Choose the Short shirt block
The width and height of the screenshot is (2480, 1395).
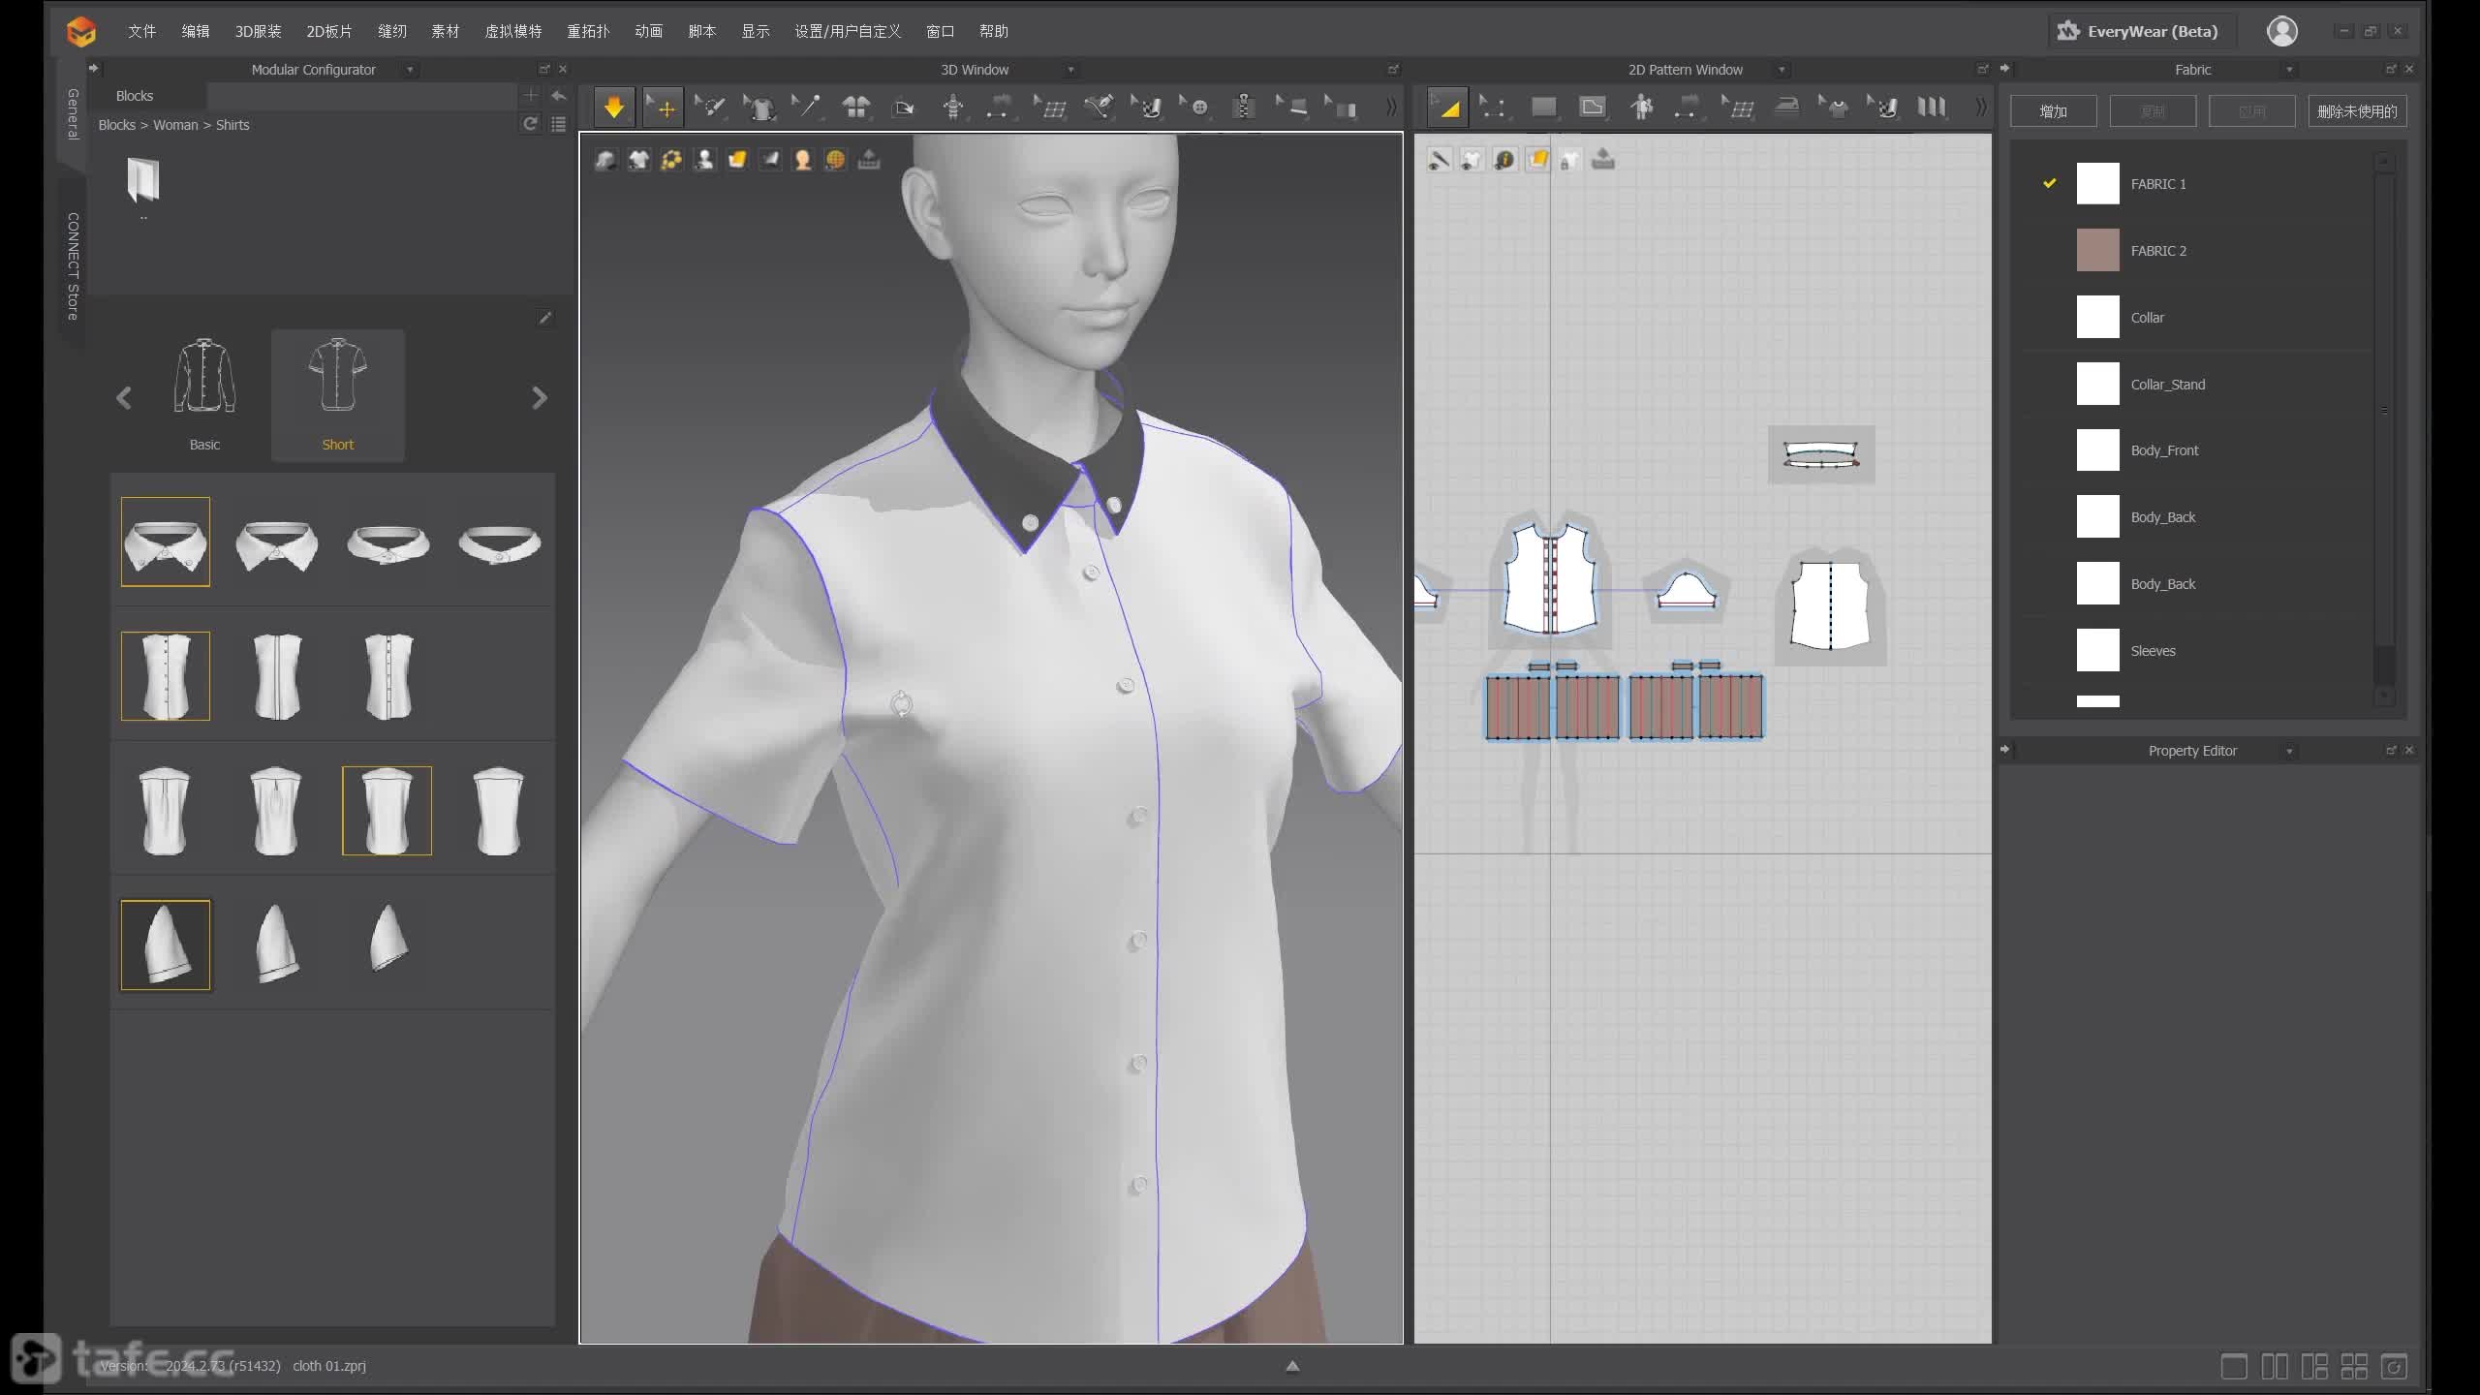(337, 395)
